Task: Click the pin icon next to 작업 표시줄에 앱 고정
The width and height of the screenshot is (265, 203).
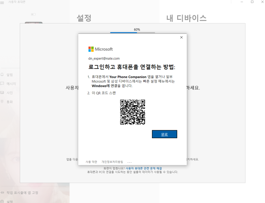Action: point(2,193)
